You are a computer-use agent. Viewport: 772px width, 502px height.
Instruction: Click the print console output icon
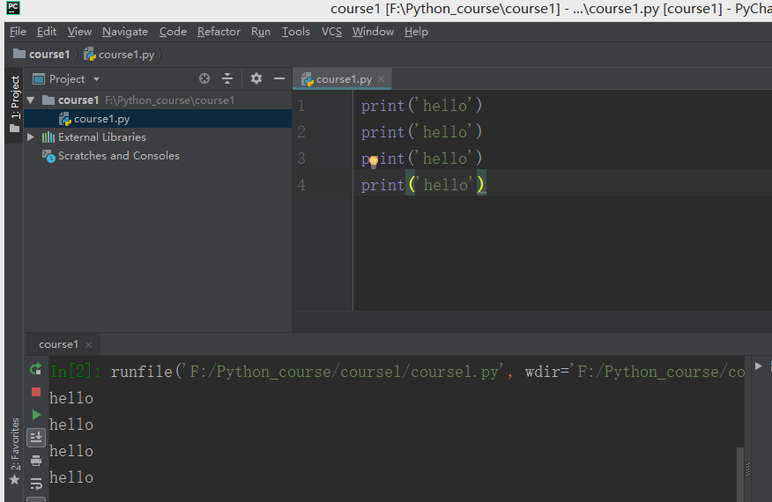pos(36,461)
